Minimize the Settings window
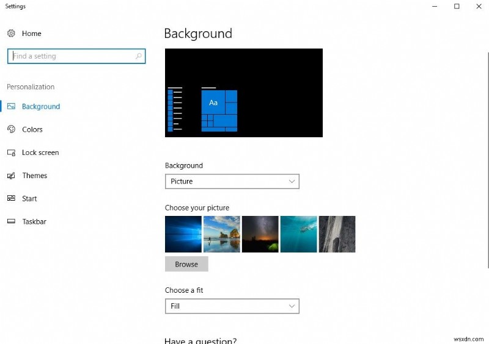This screenshot has width=489, height=344. point(435,6)
